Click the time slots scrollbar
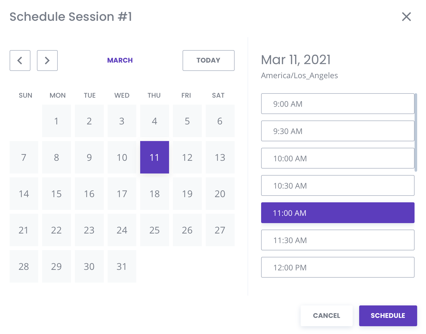The image size is (426, 334). click(x=416, y=132)
